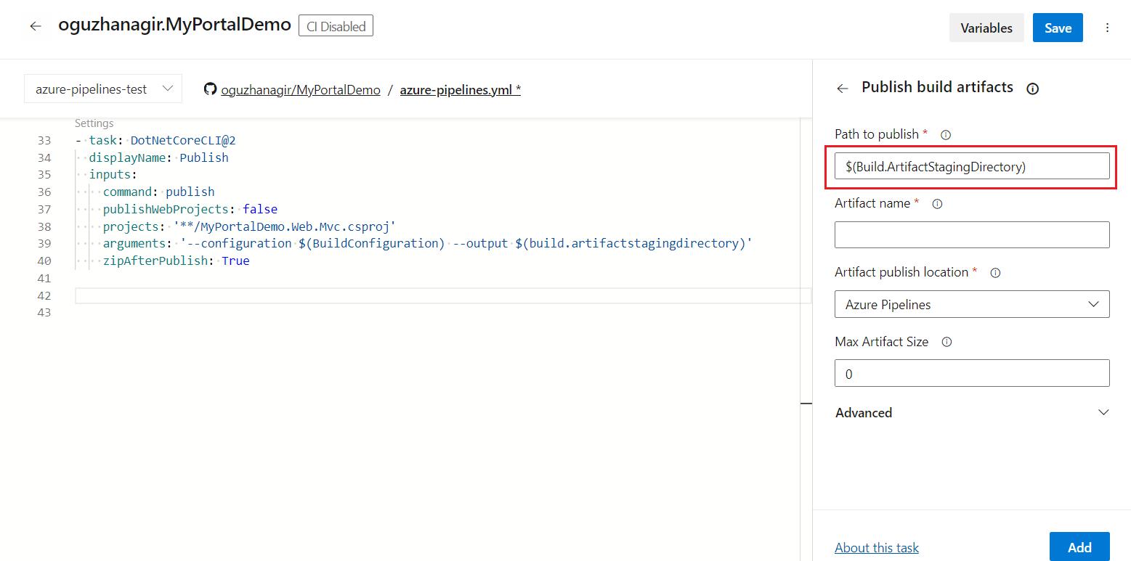The height and width of the screenshot is (561, 1131).
Task: Click the Path to publish input field
Action: 972,165
